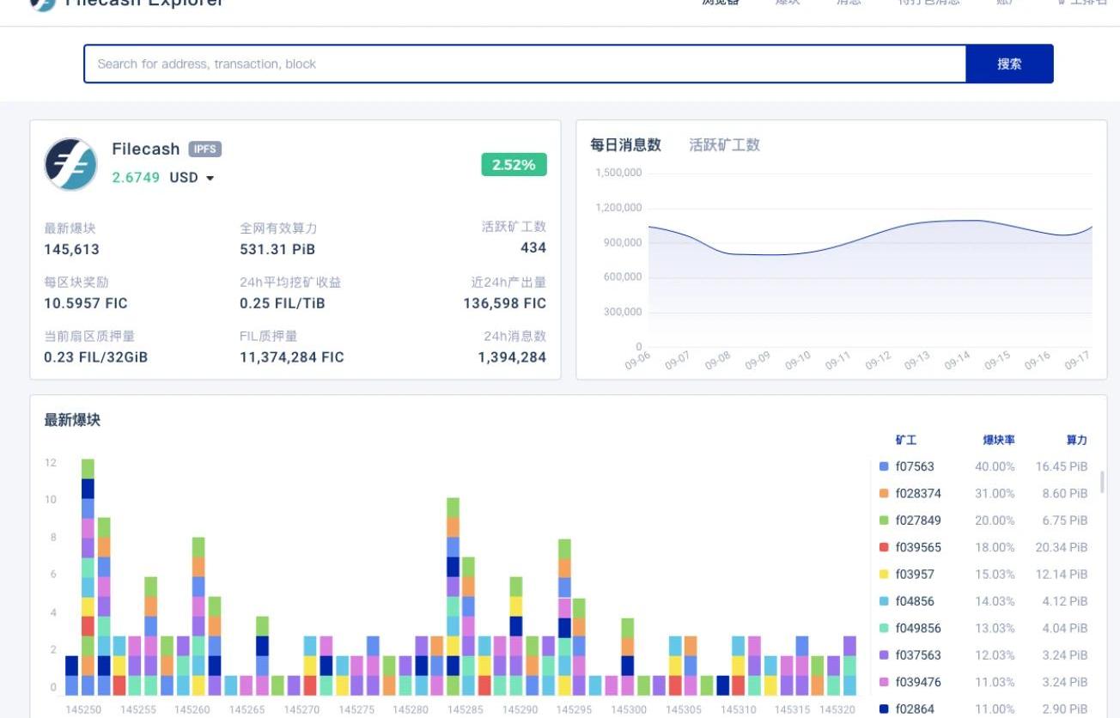
Task: Click the 0.23 FIL/32GiB sector pledge value
Action: click(96, 357)
